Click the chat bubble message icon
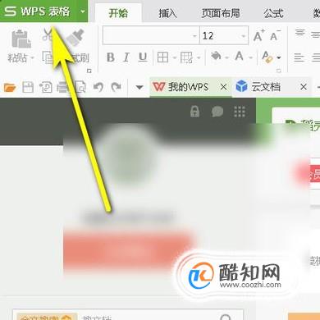Viewport: 320px width, 320px height. (x=217, y=112)
